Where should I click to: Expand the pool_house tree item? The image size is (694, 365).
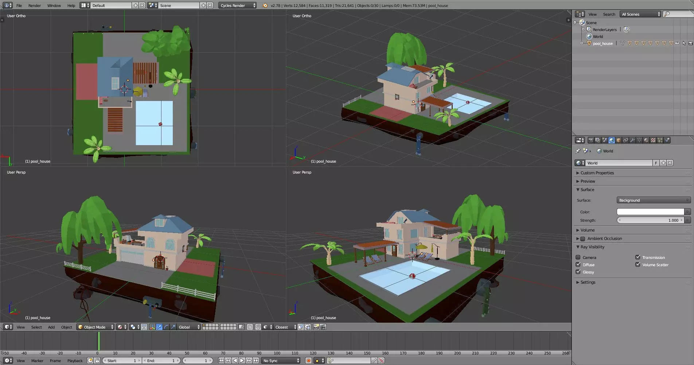(582, 43)
